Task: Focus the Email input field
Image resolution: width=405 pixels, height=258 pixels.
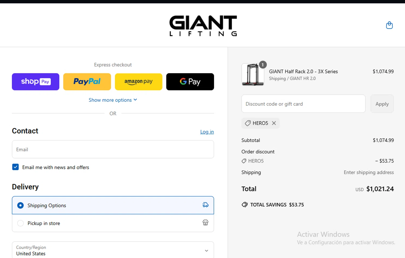Action: 113,149
